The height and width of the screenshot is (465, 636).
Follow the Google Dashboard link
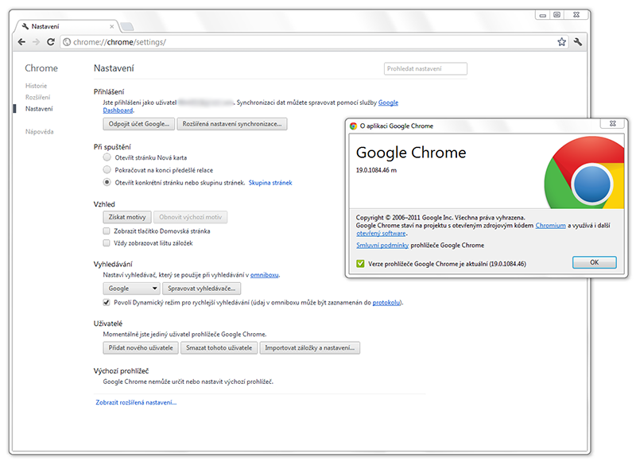tap(388, 103)
